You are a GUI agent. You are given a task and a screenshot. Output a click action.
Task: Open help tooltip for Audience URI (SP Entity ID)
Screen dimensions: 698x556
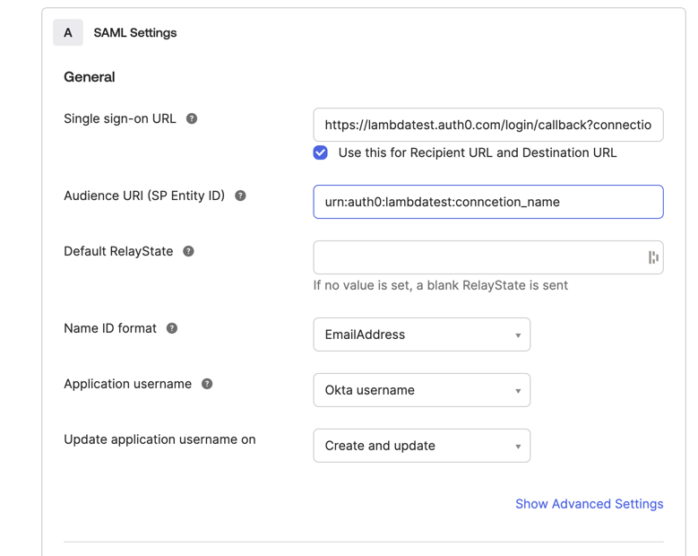pos(240,195)
